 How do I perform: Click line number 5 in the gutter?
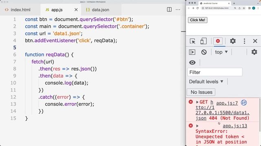(x=15, y=48)
